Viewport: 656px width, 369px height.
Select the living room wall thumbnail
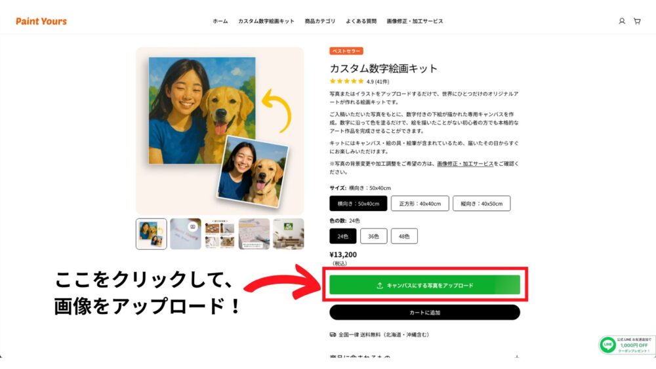288,233
